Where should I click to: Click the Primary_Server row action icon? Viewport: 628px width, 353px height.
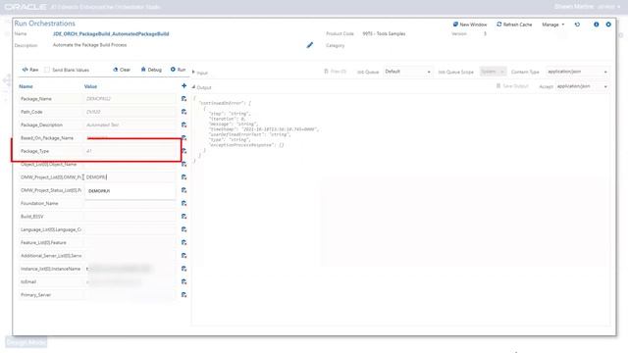point(183,294)
